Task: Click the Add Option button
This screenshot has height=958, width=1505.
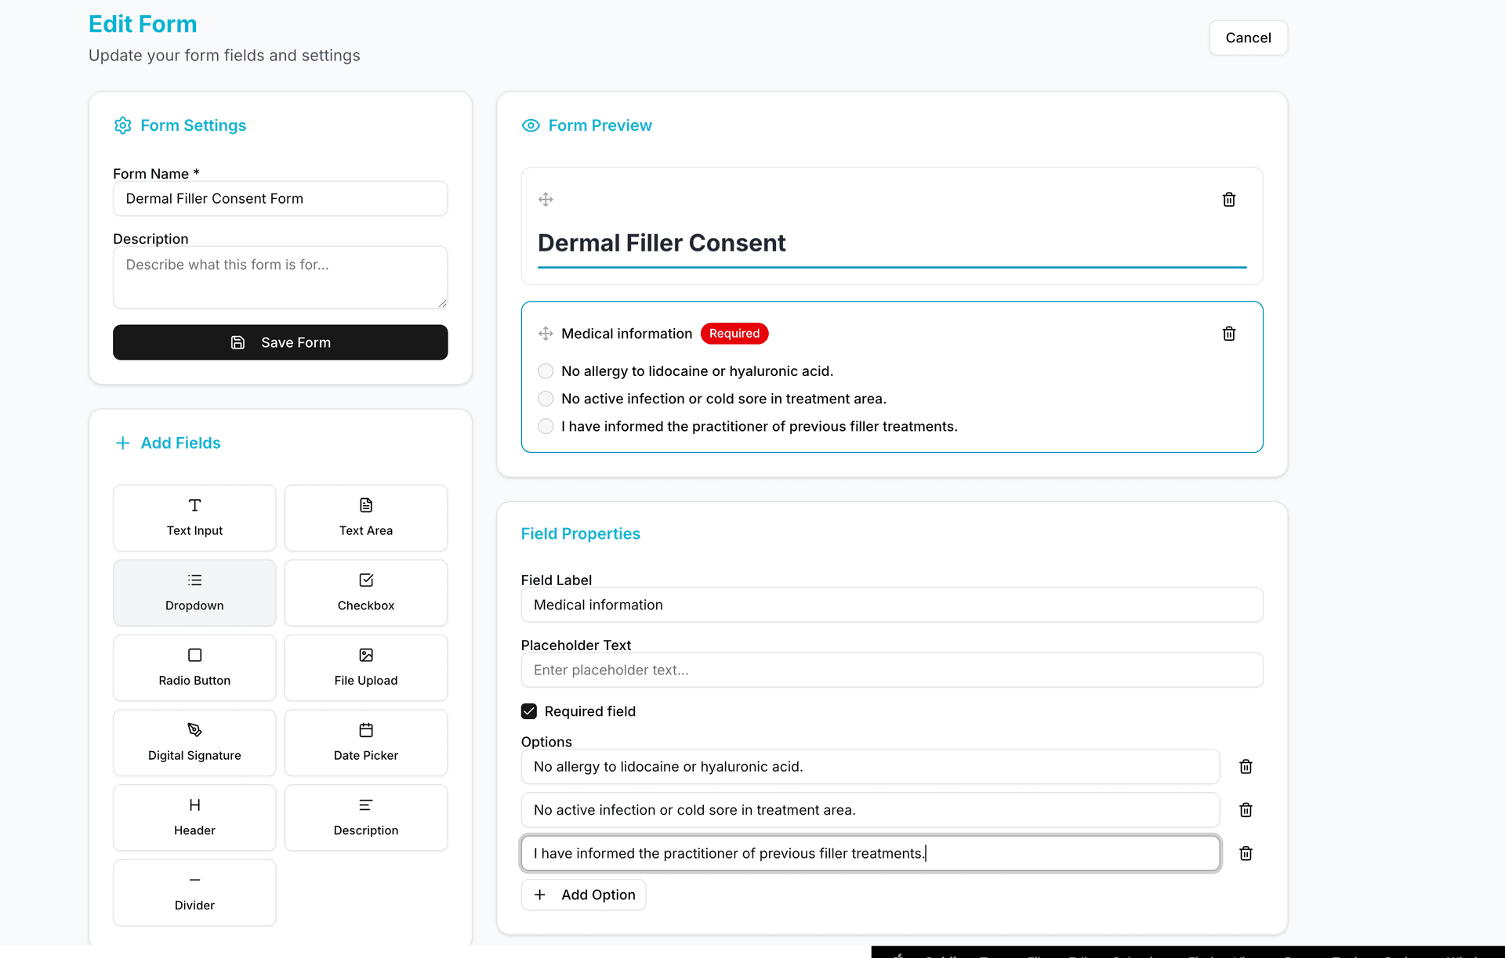Action: (583, 894)
